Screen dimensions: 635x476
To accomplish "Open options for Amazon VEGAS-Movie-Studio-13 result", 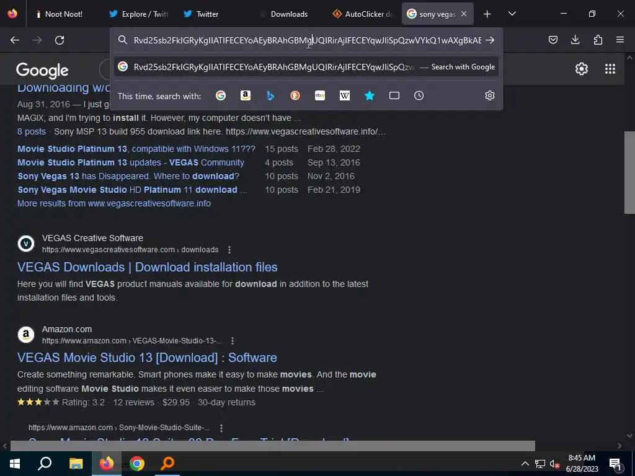I will pyautogui.click(x=233, y=341).
